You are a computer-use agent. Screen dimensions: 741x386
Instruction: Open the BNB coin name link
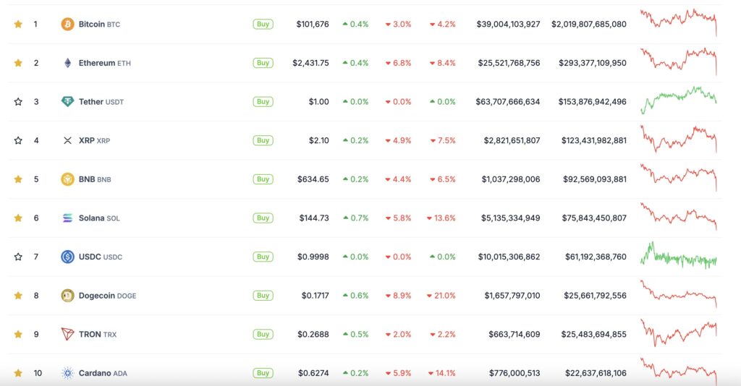coord(95,179)
